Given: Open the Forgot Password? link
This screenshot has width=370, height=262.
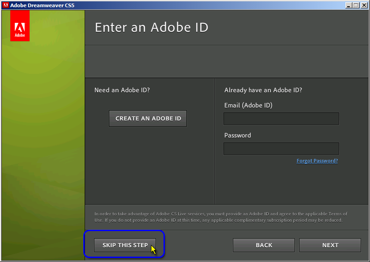Looking at the screenshot, I should coord(317,161).
